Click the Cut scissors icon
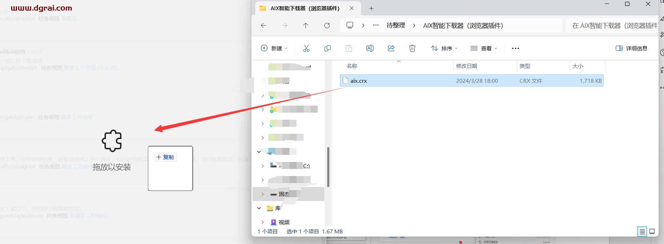This screenshot has width=664, height=244. click(306, 48)
